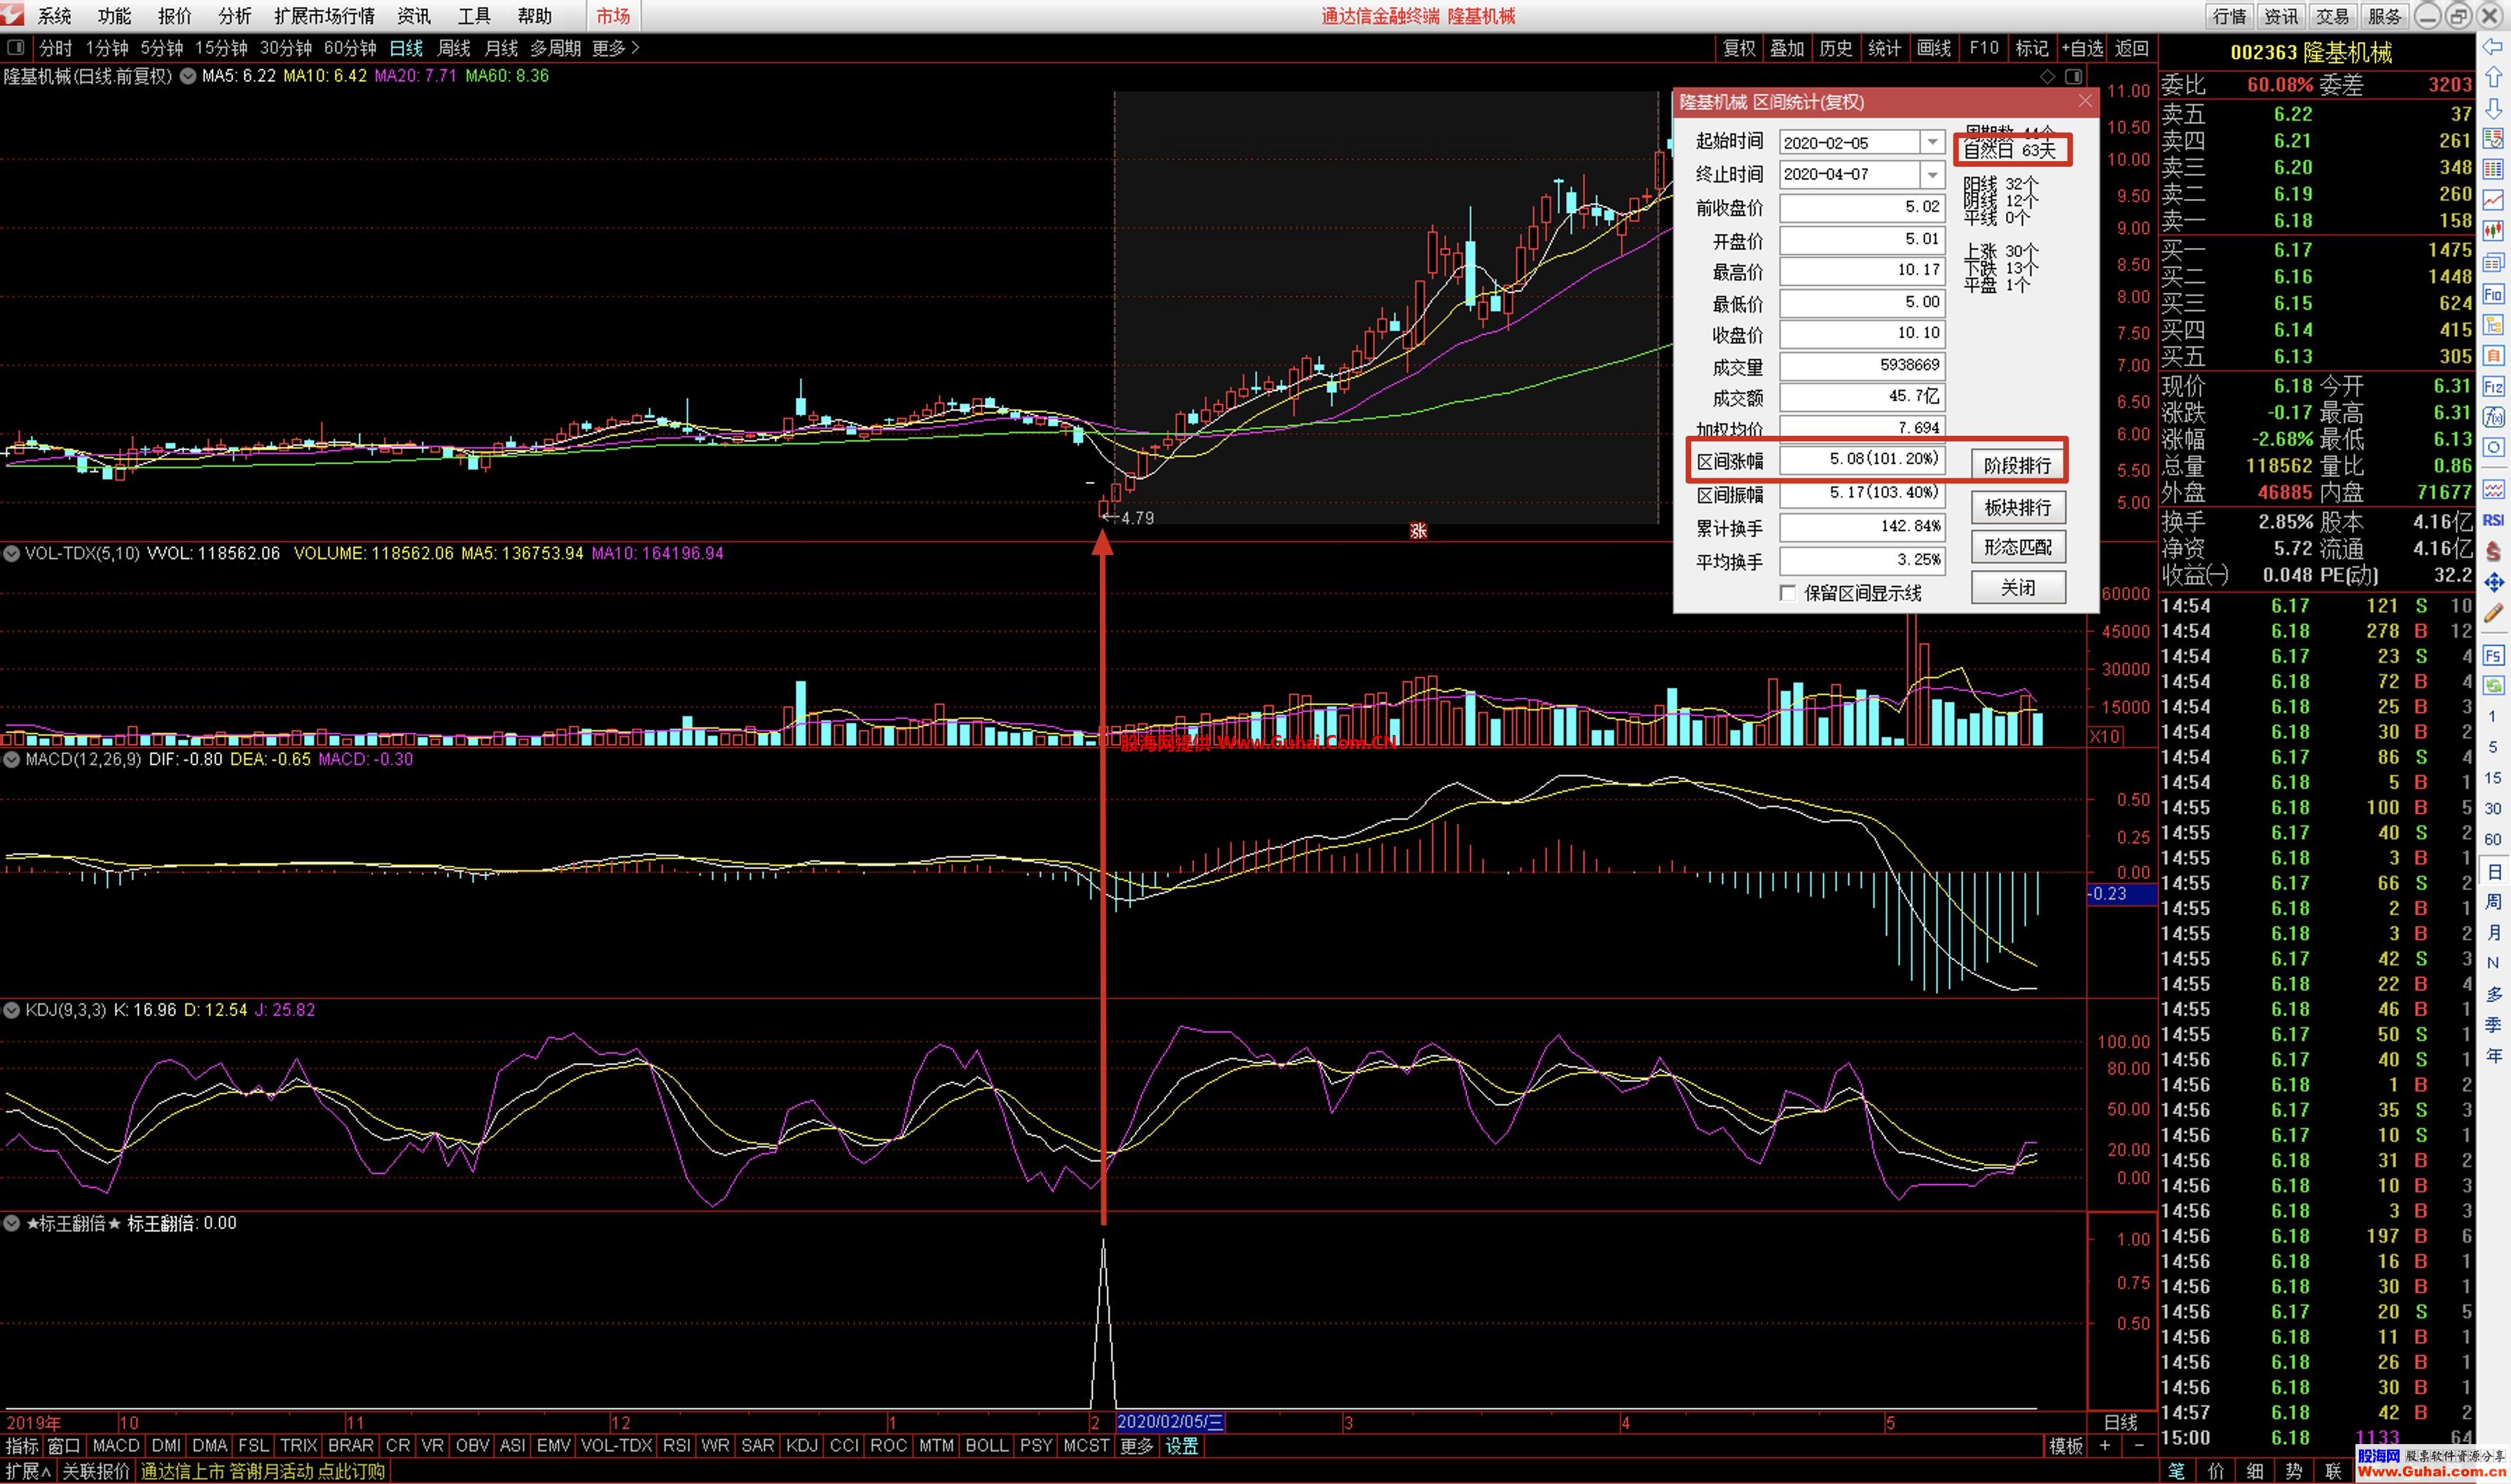The height and width of the screenshot is (1484, 2511).
Task: Toggle the KDJ panel circle button
Action: pos(11,1010)
